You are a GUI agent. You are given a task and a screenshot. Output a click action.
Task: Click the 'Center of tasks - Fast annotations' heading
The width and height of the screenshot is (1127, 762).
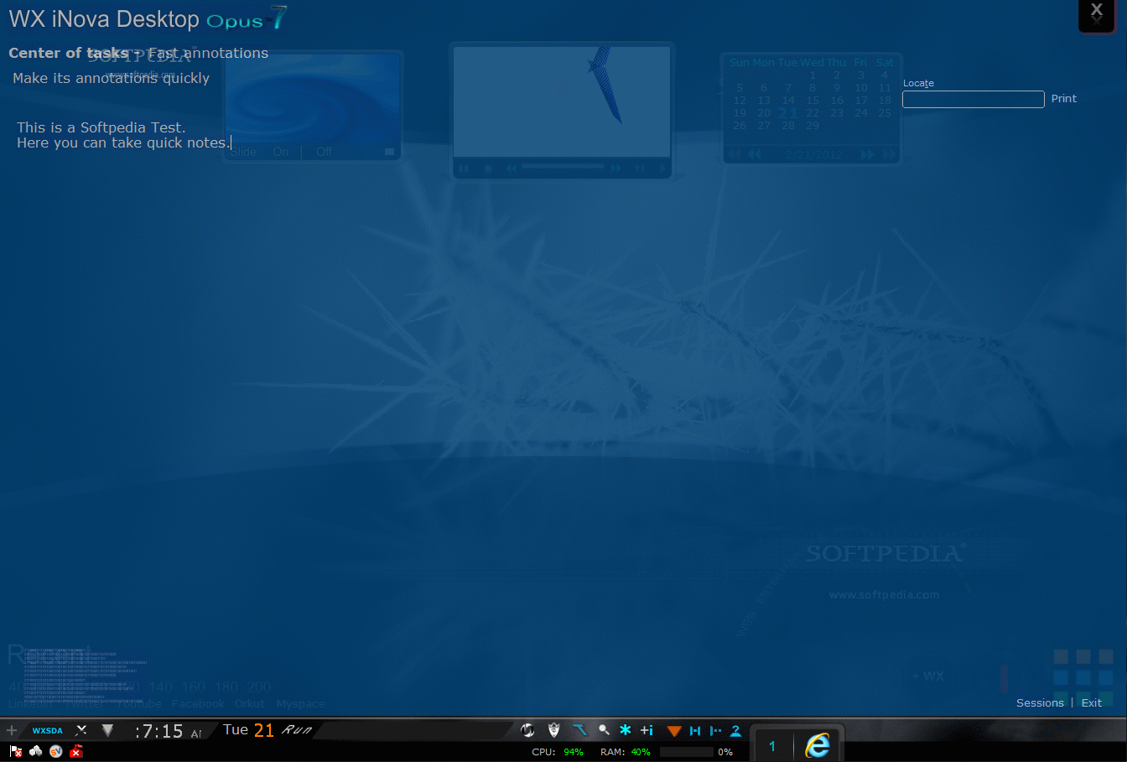point(138,53)
